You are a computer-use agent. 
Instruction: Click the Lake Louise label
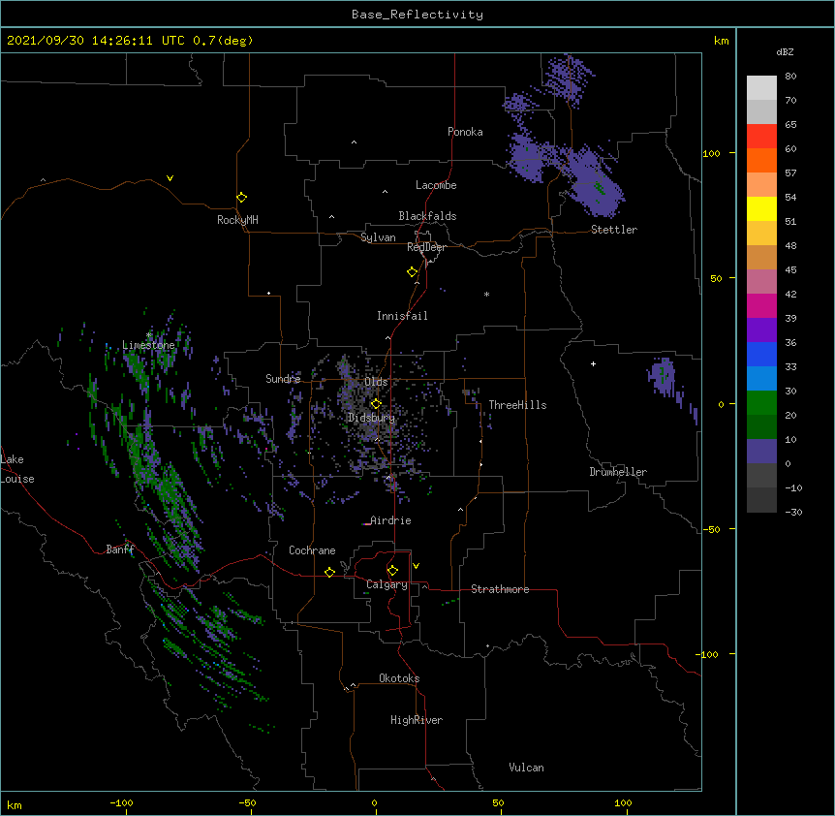(17, 469)
